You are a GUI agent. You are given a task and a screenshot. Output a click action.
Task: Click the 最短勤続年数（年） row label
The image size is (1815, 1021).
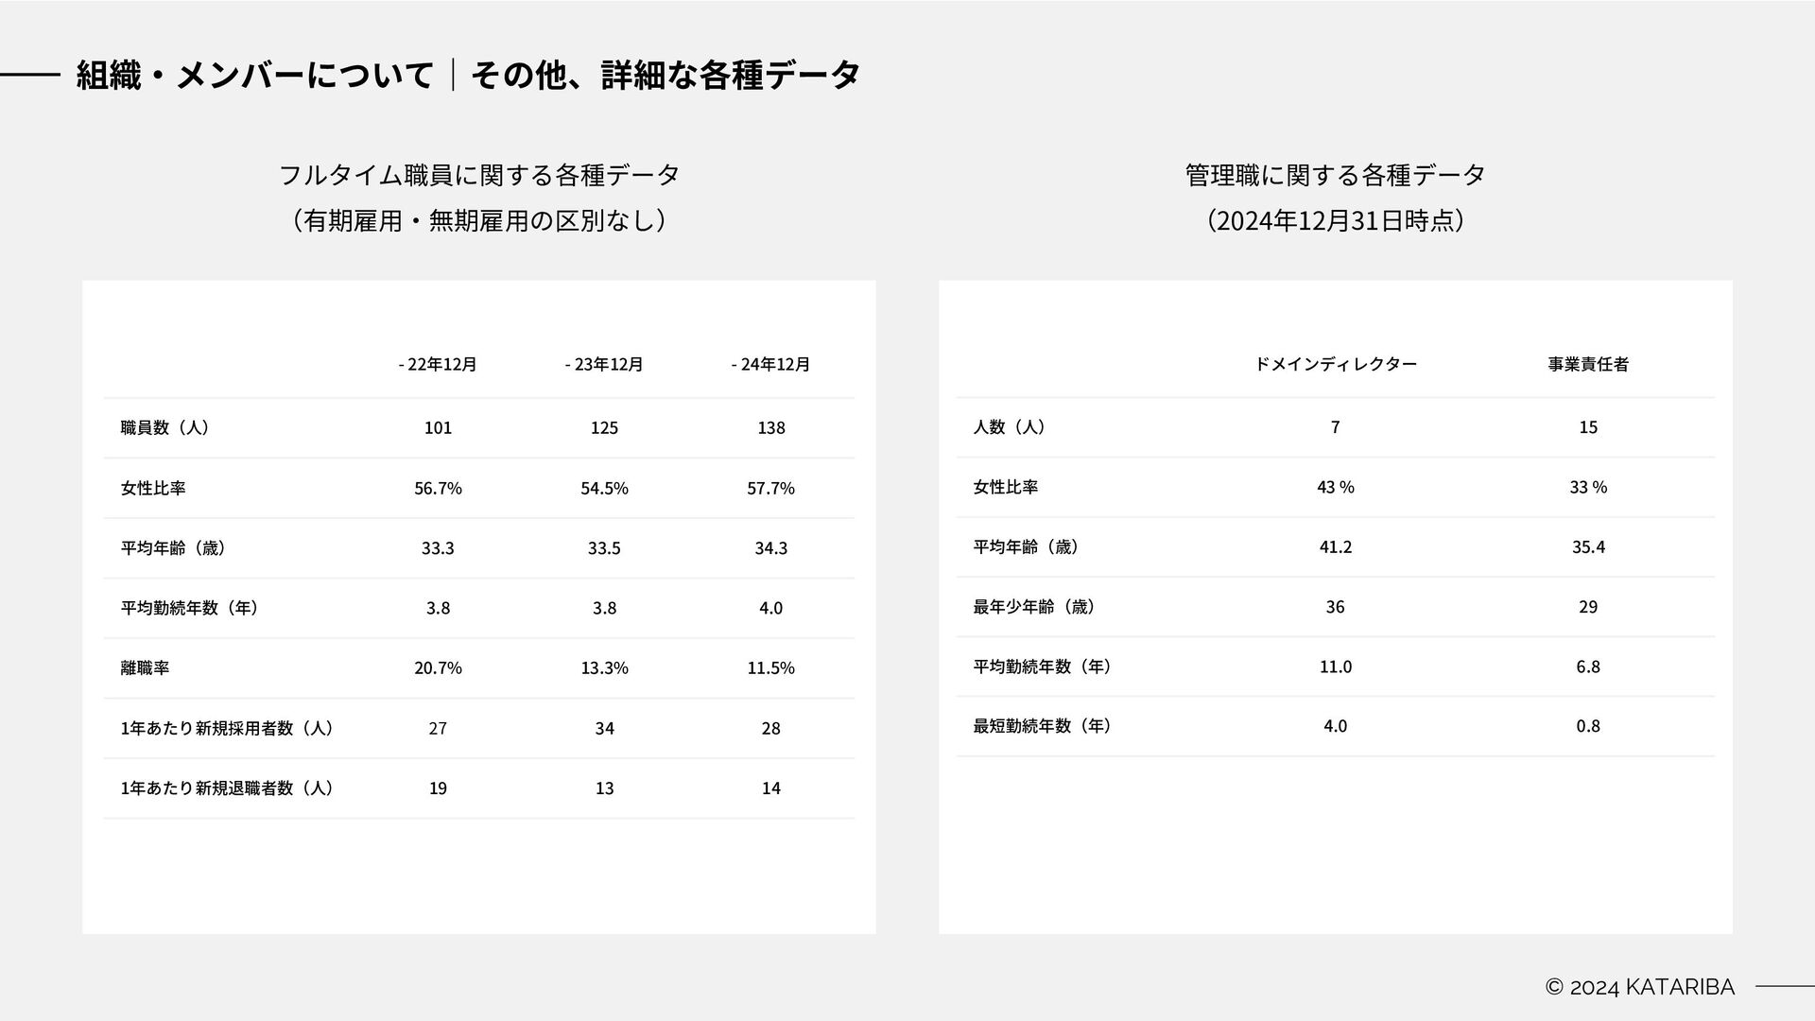tap(1042, 726)
